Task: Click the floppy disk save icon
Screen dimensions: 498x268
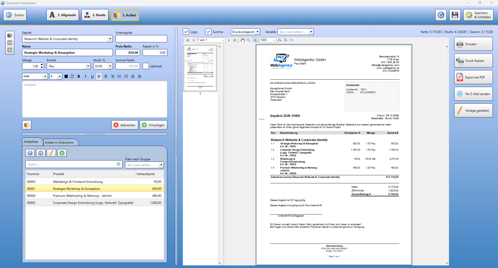Action: point(455,15)
